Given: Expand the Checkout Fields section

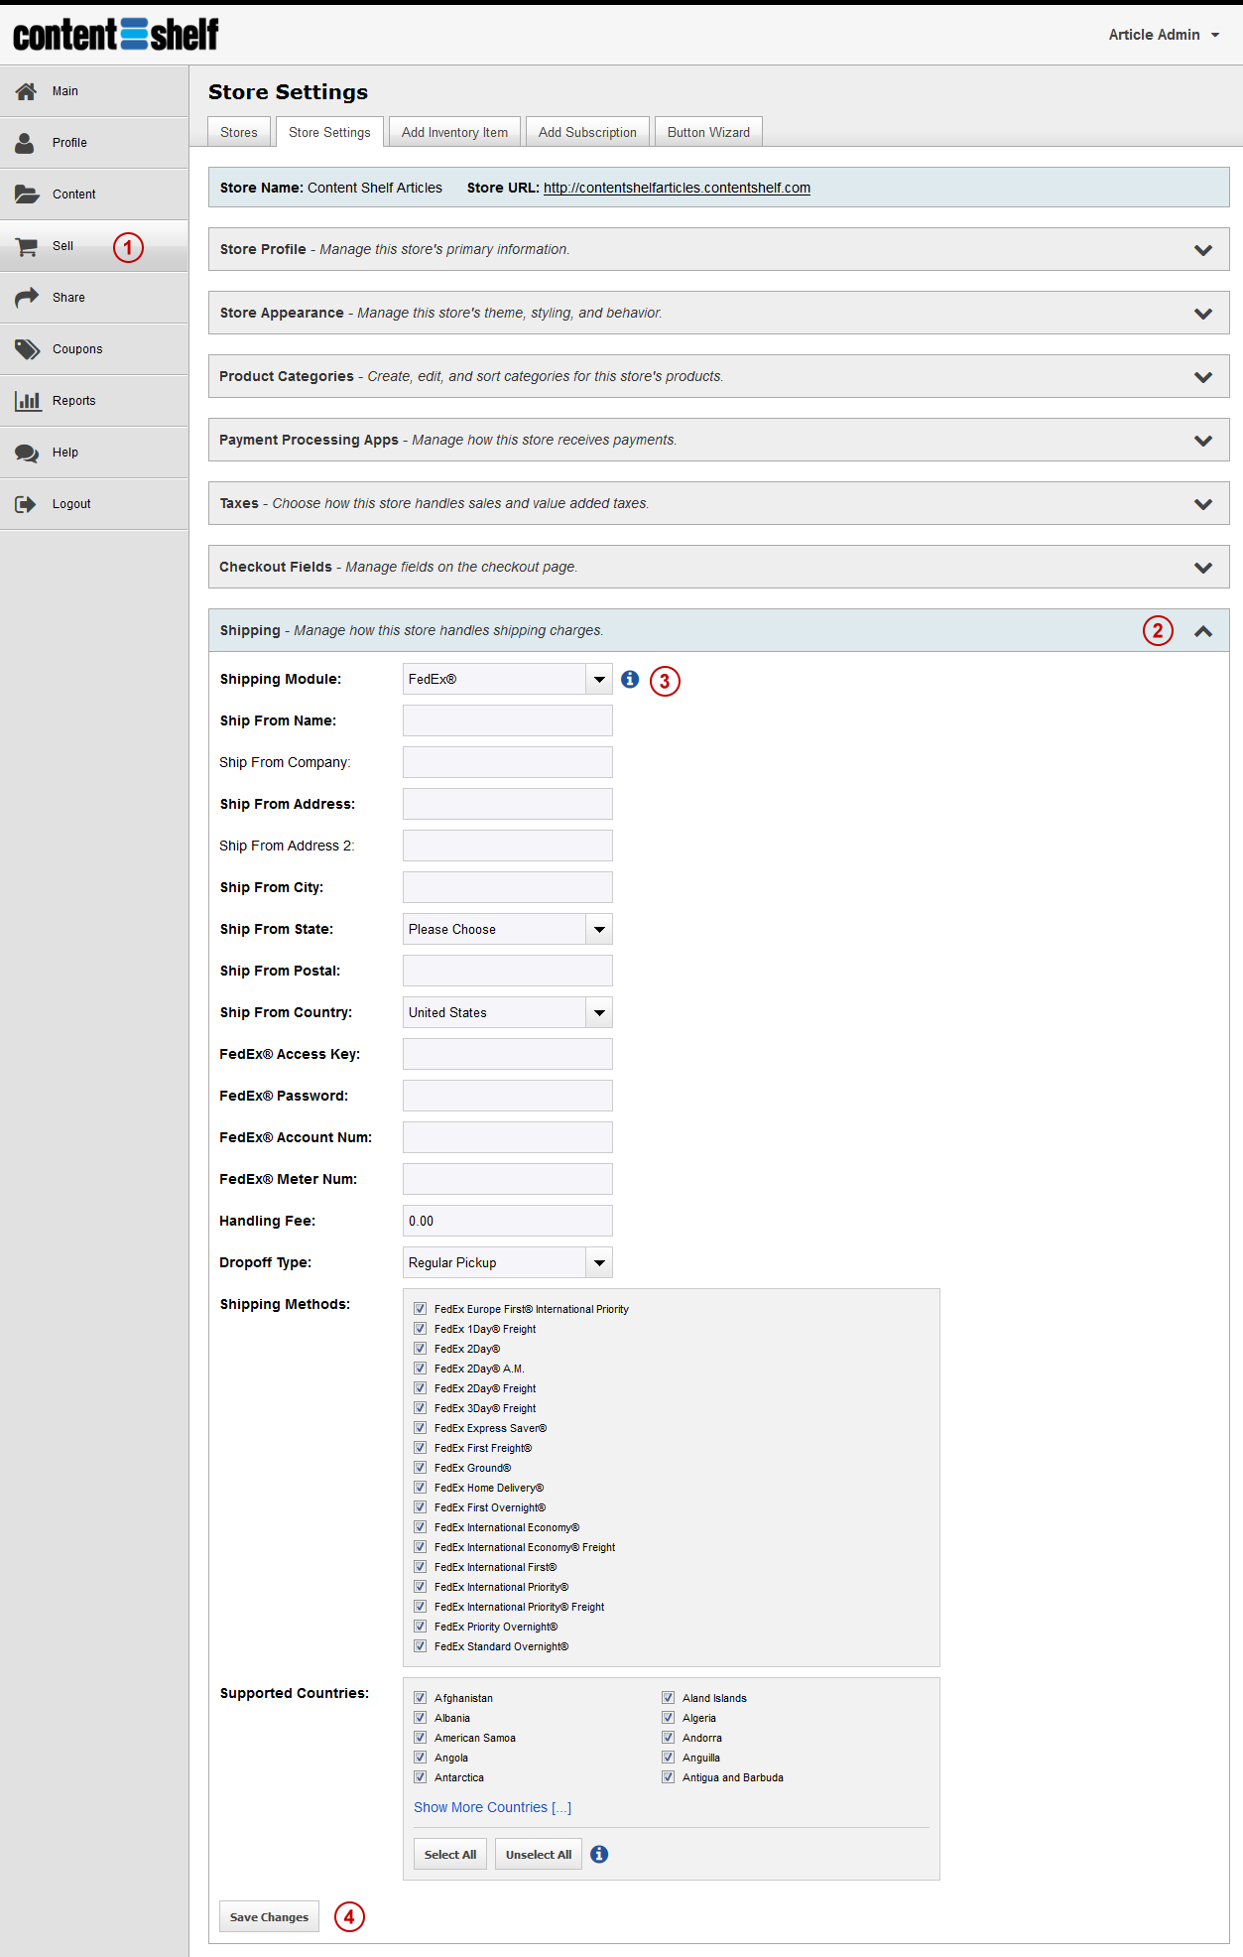Looking at the screenshot, I should point(718,567).
